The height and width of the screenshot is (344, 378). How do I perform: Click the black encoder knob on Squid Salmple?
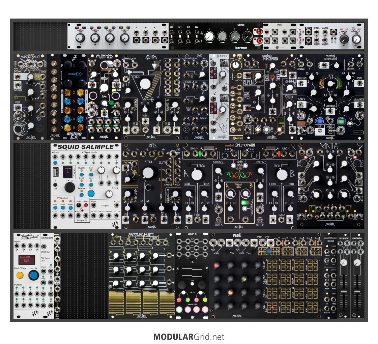[x=70, y=187]
